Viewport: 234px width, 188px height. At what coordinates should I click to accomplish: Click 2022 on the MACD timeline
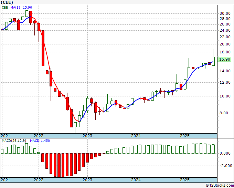39,180
